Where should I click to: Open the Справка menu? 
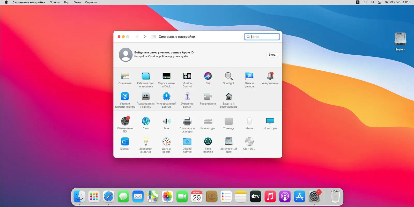[x=91, y=2]
